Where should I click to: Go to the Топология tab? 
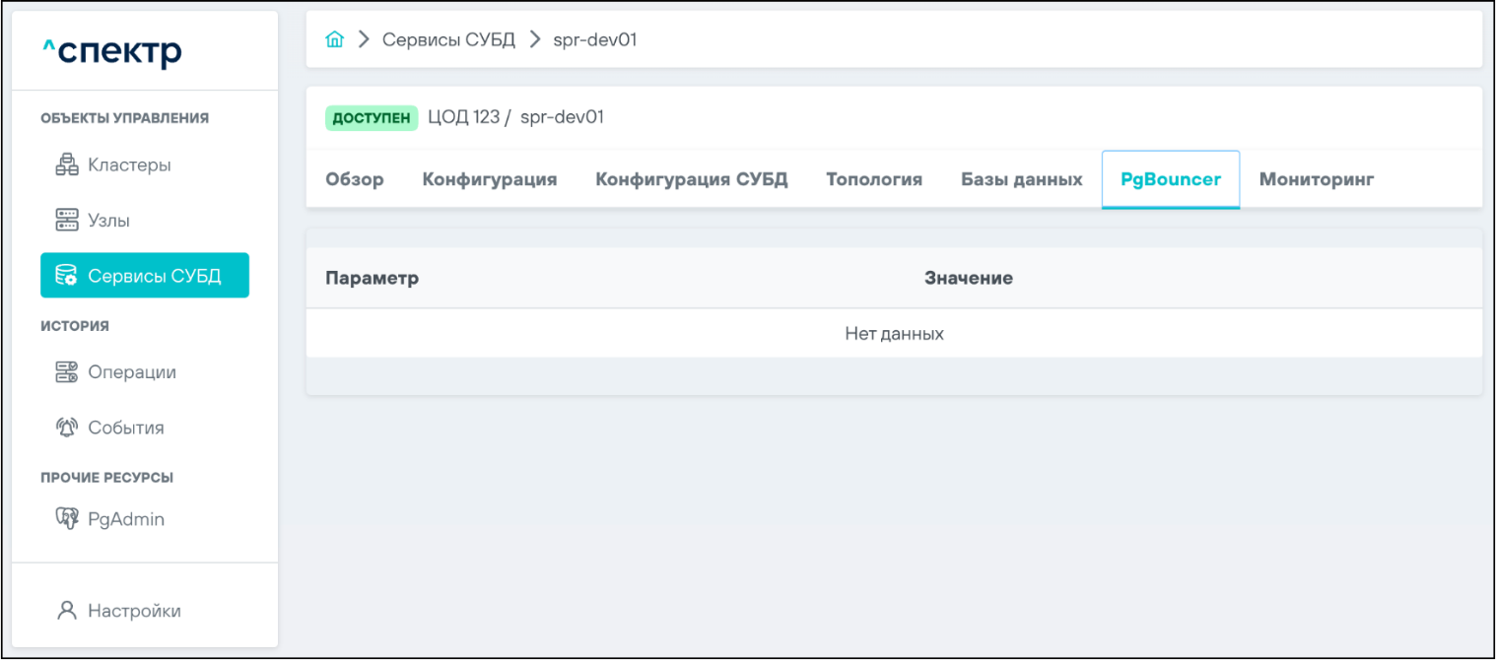point(874,179)
